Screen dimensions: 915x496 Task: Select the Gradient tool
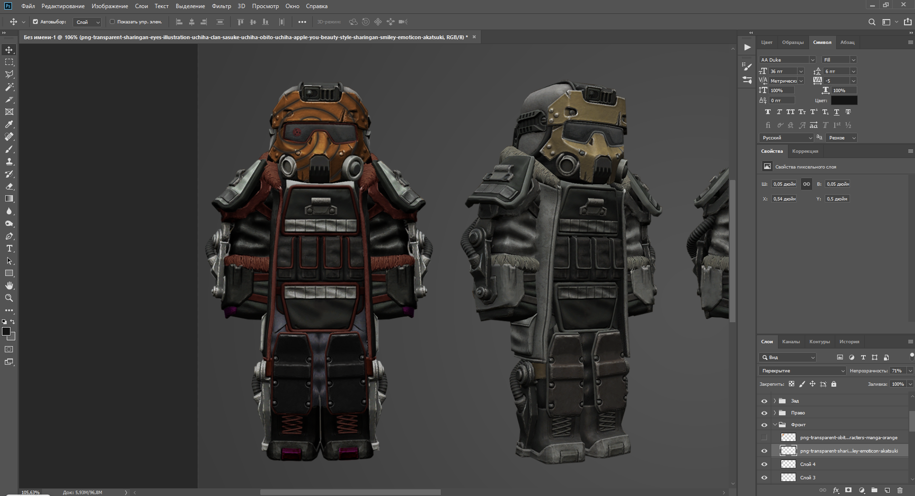click(x=9, y=199)
